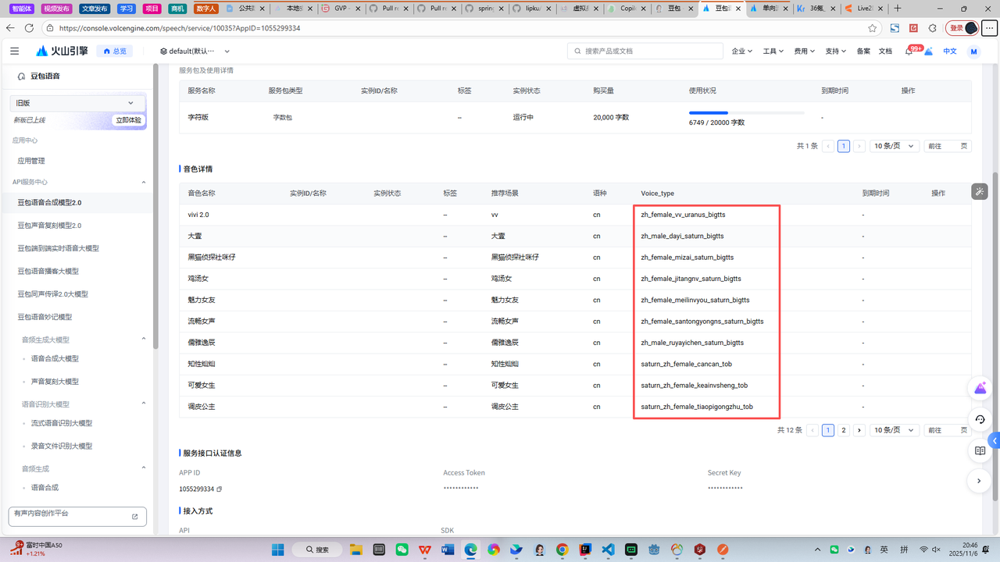Open the 费用 menu in header
Screen dimensions: 1000x562
[804, 51]
